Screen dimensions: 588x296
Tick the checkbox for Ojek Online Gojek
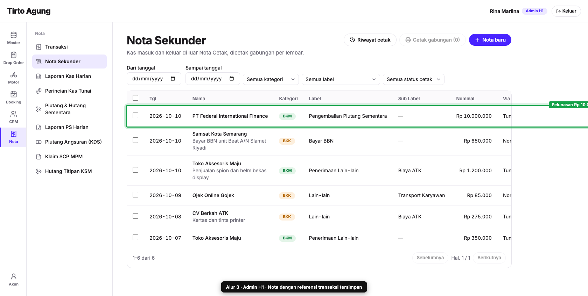(x=135, y=195)
